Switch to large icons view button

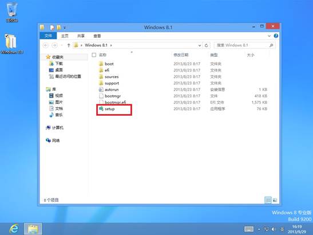click(275, 200)
